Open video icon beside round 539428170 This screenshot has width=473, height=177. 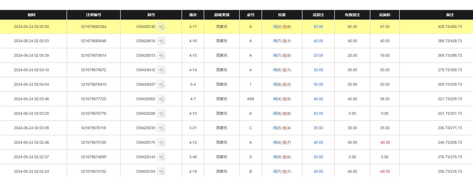161,143
